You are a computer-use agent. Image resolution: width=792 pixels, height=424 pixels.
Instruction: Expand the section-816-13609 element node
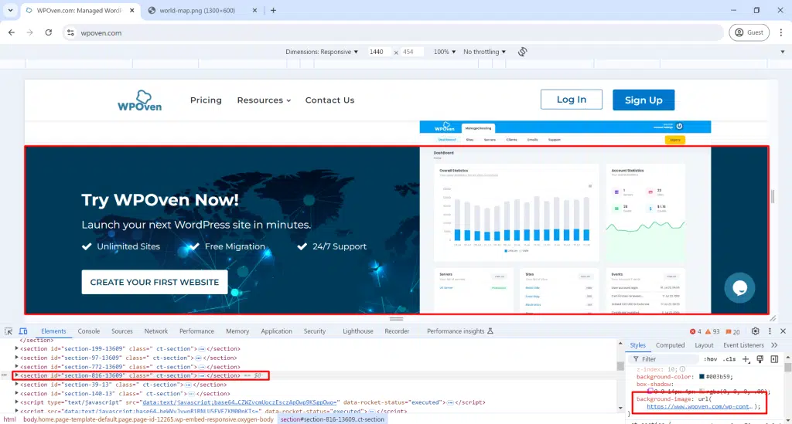[17, 375]
